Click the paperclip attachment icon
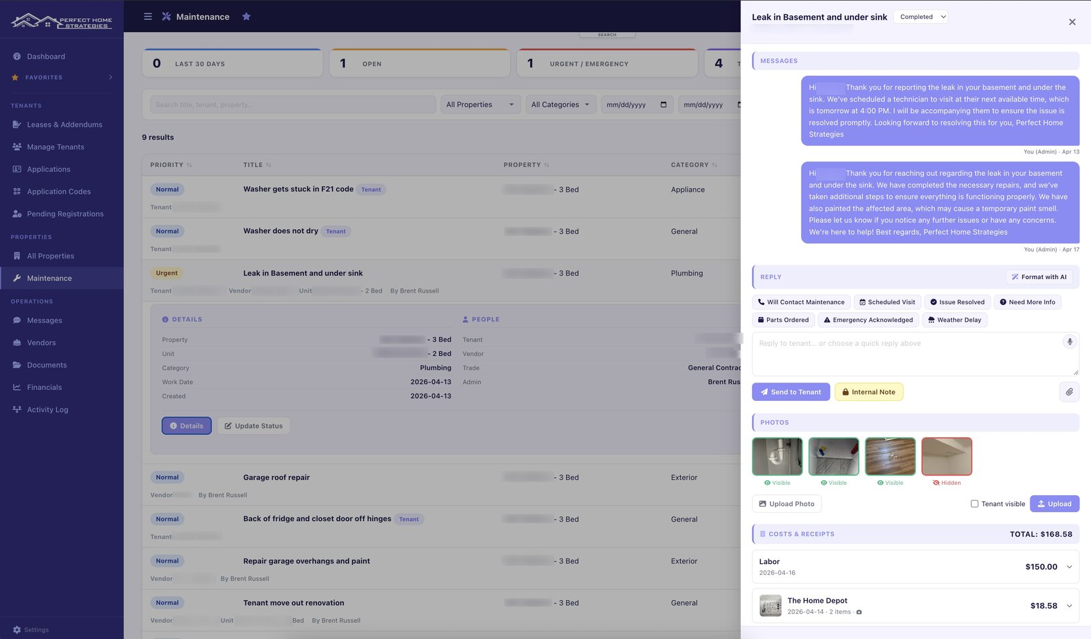The image size is (1091, 639). coord(1069,392)
